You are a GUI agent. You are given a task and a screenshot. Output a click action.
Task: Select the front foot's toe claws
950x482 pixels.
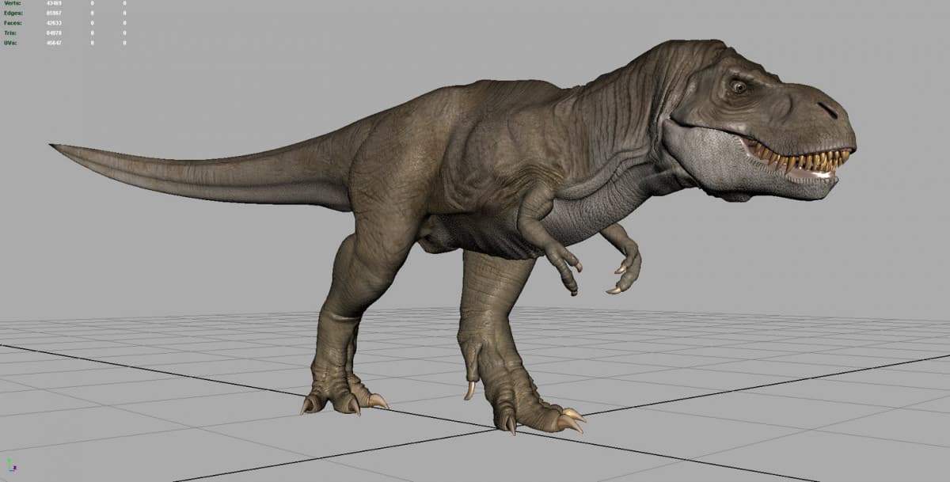[570, 421]
